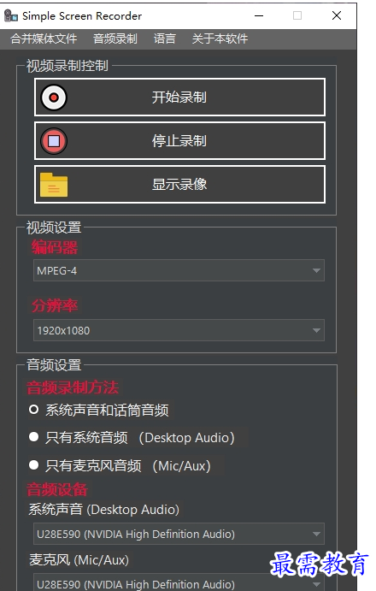Viewport: 376px width, 591px height.
Task: Click the Simple Screen Recorder title icon
Action: click(x=11, y=16)
